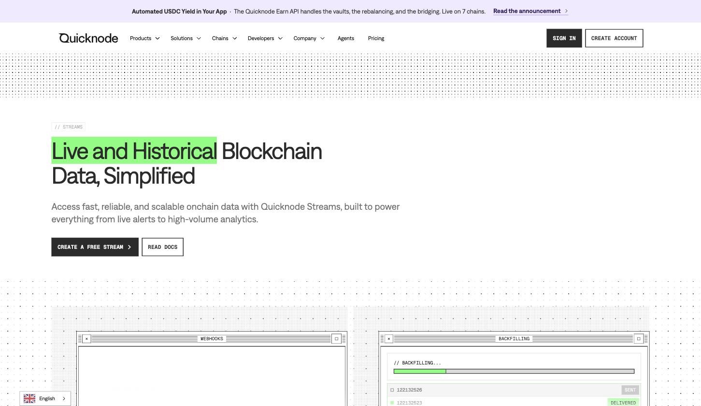Expand the Developers dropdown chevron
Image resolution: width=701 pixels, height=406 pixels.
pyautogui.click(x=280, y=38)
